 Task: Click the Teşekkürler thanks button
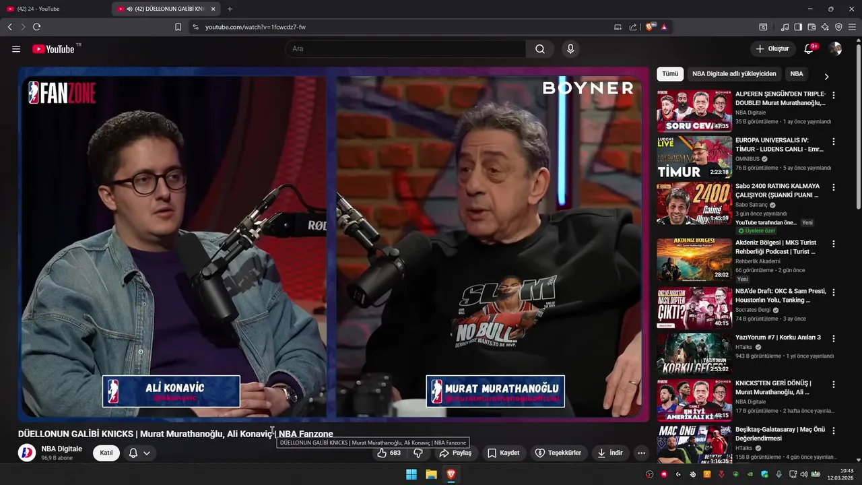tap(558, 453)
